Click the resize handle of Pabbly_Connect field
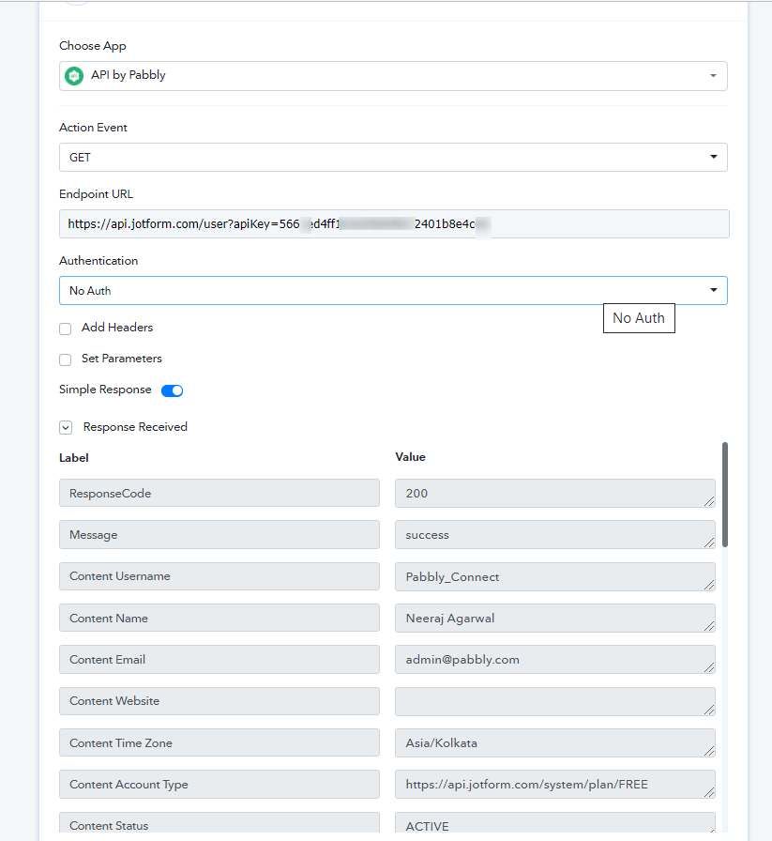The image size is (772, 841). (709, 585)
